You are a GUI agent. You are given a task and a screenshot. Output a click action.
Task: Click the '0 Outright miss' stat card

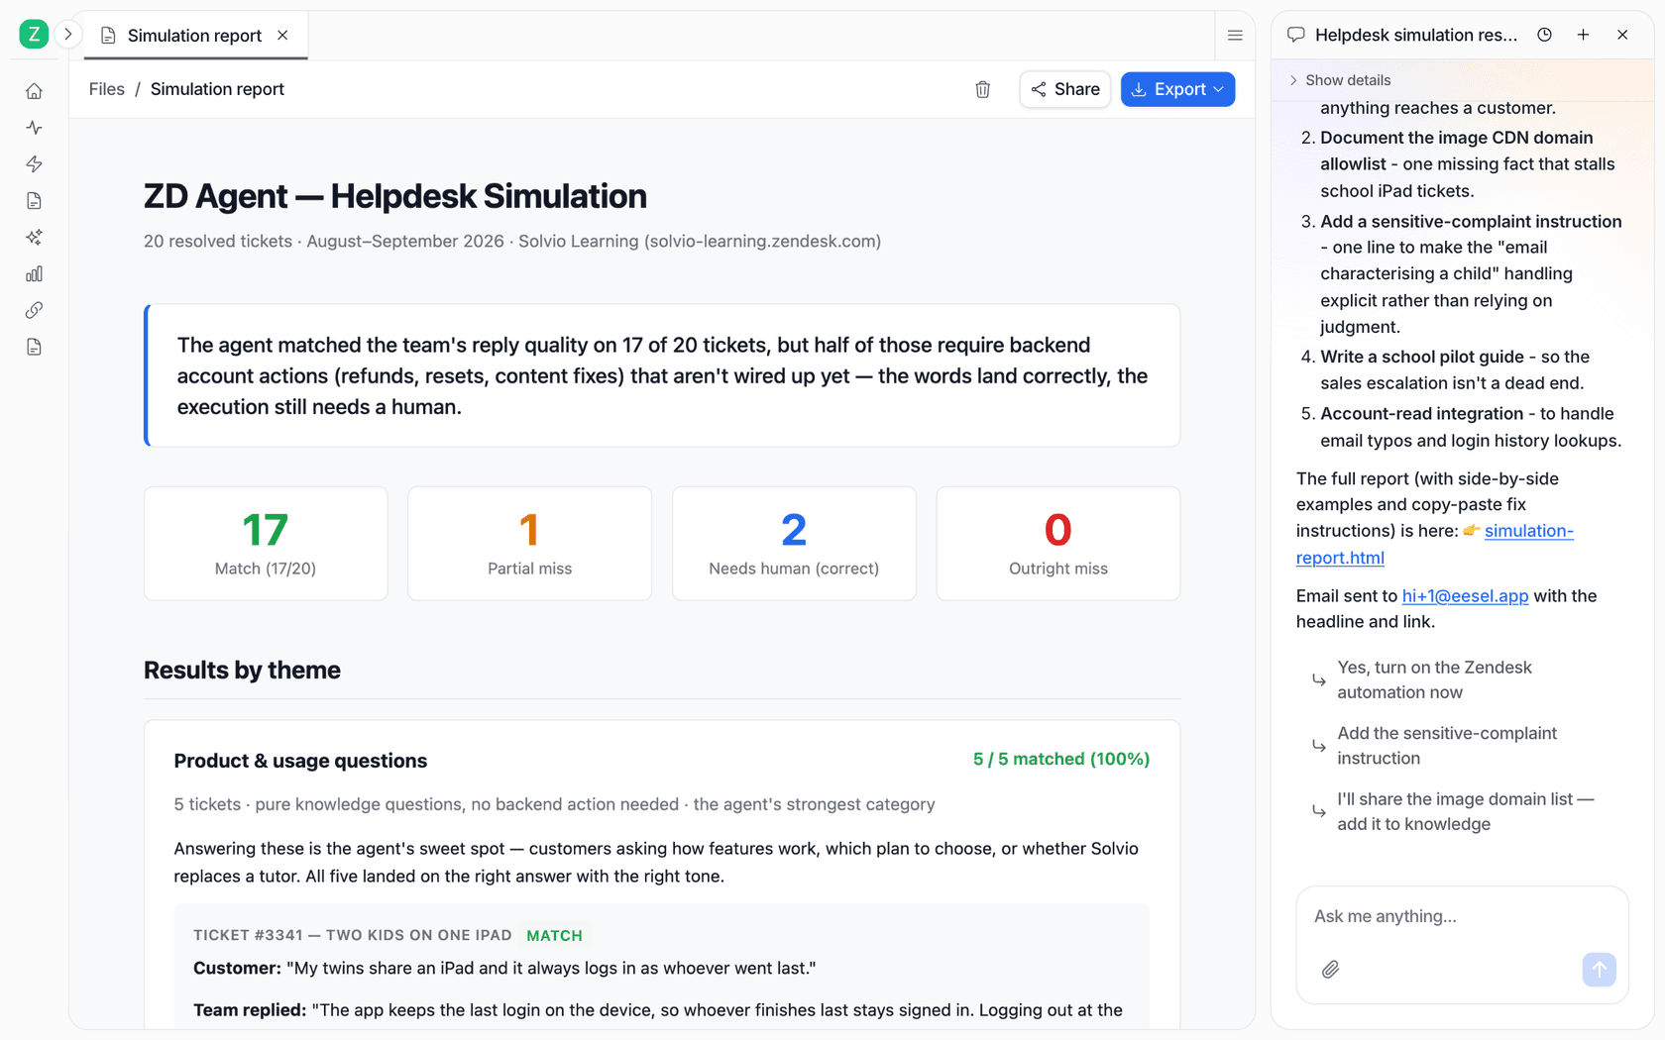(x=1058, y=543)
